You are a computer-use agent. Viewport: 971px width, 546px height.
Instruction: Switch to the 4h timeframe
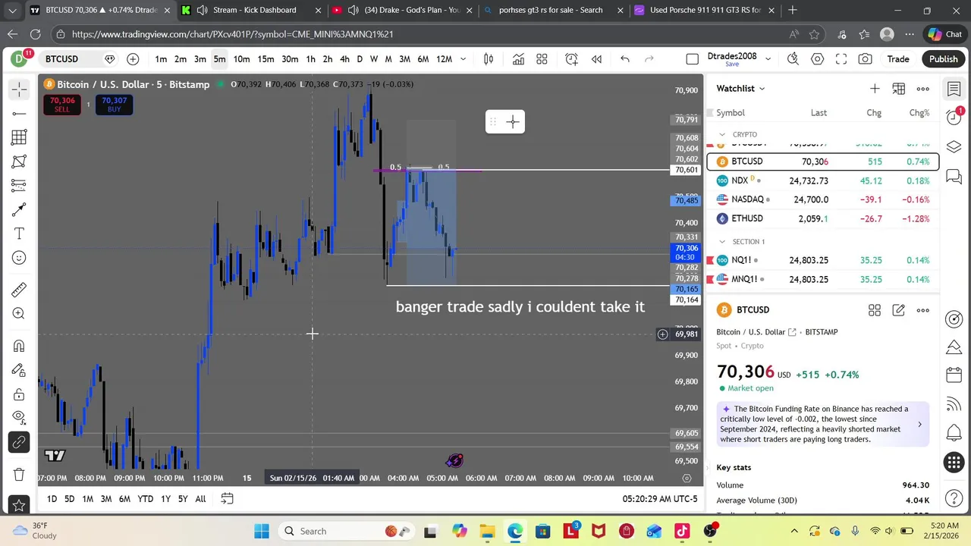[x=344, y=59]
